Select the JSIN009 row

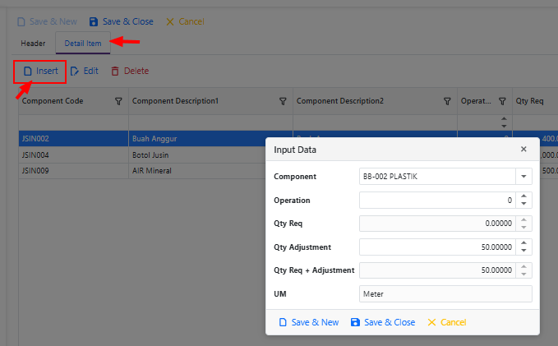142,171
